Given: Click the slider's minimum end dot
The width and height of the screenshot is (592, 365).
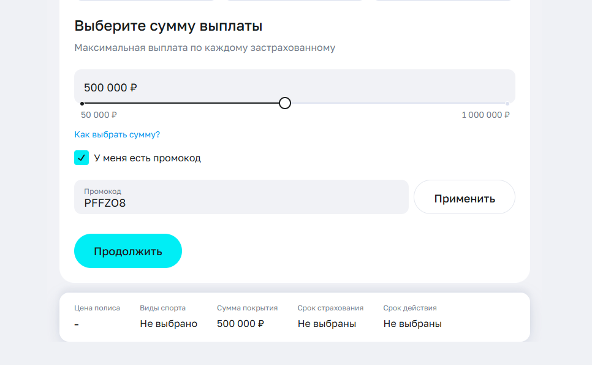Looking at the screenshot, I should pyautogui.click(x=82, y=104).
